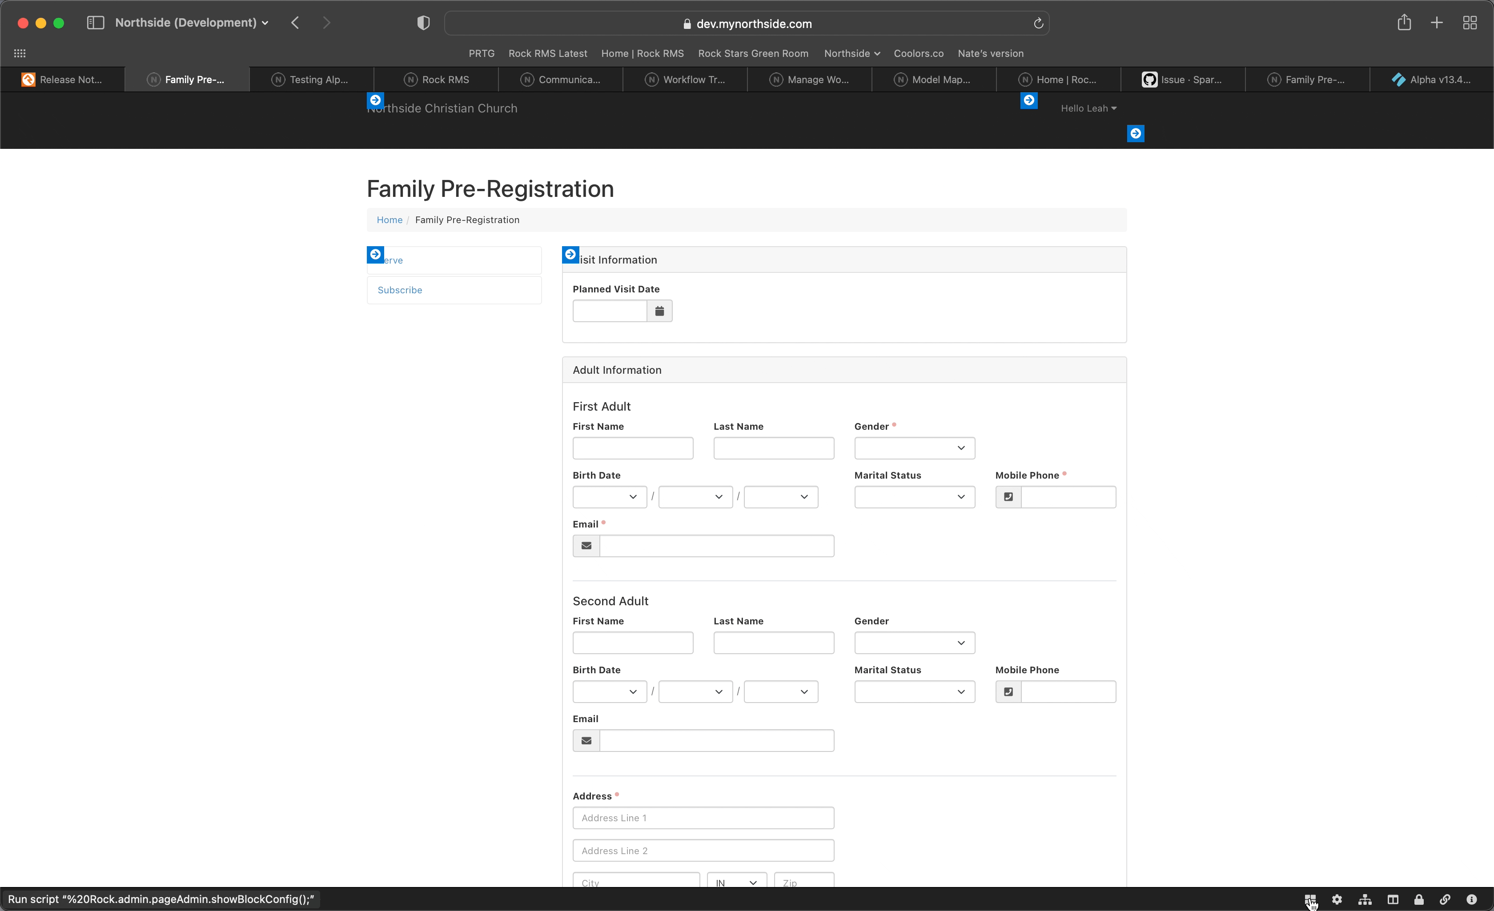Image resolution: width=1494 pixels, height=911 pixels.
Task: Open Second Adult Gender dropdown
Action: click(x=914, y=643)
